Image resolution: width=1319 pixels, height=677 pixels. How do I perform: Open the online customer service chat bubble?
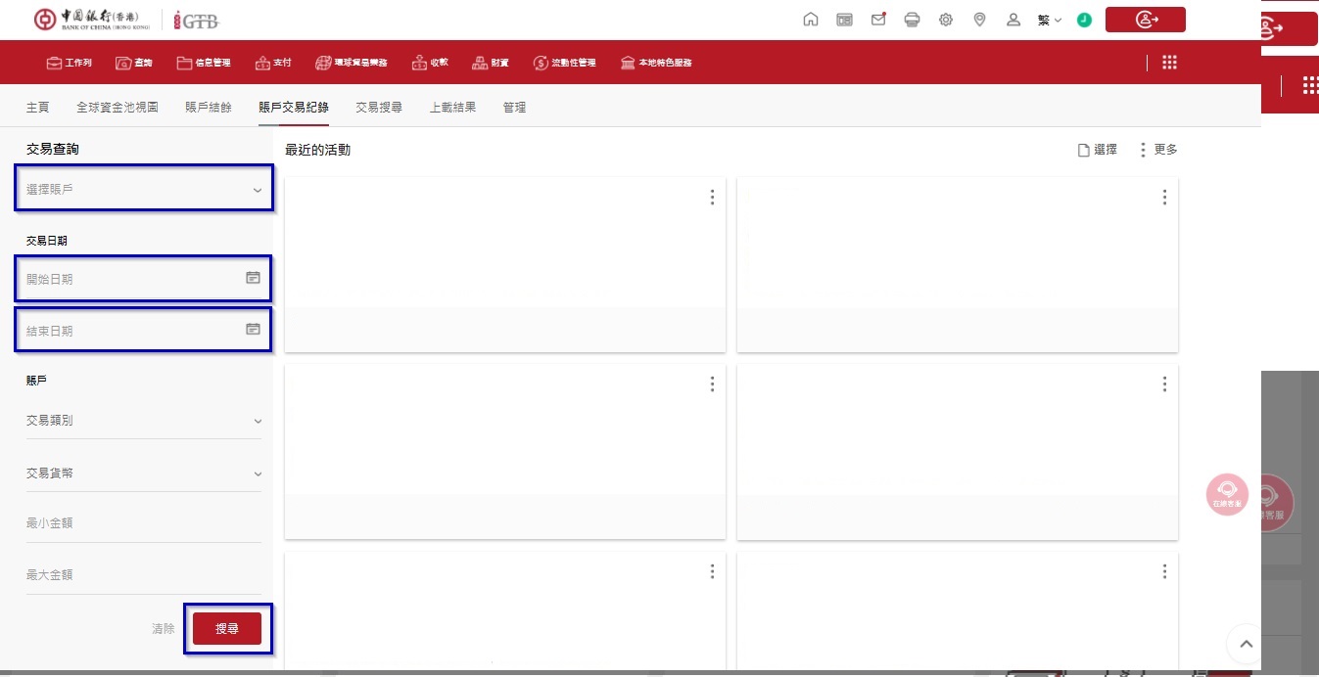pyautogui.click(x=1227, y=494)
